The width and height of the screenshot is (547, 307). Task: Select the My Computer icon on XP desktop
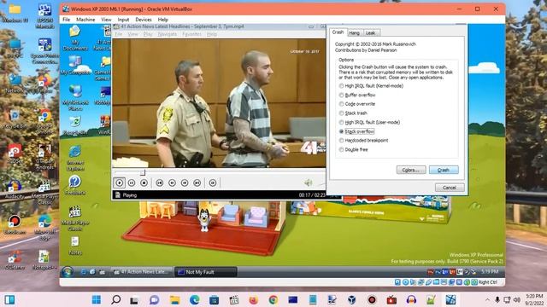pyautogui.click(x=75, y=65)
